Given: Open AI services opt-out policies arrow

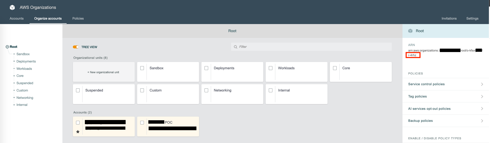Looking at the screenshot, I should click(482, 108).
